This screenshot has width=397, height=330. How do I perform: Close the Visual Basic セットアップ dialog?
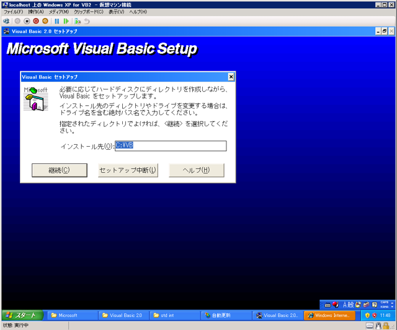(x=231, y=77)
